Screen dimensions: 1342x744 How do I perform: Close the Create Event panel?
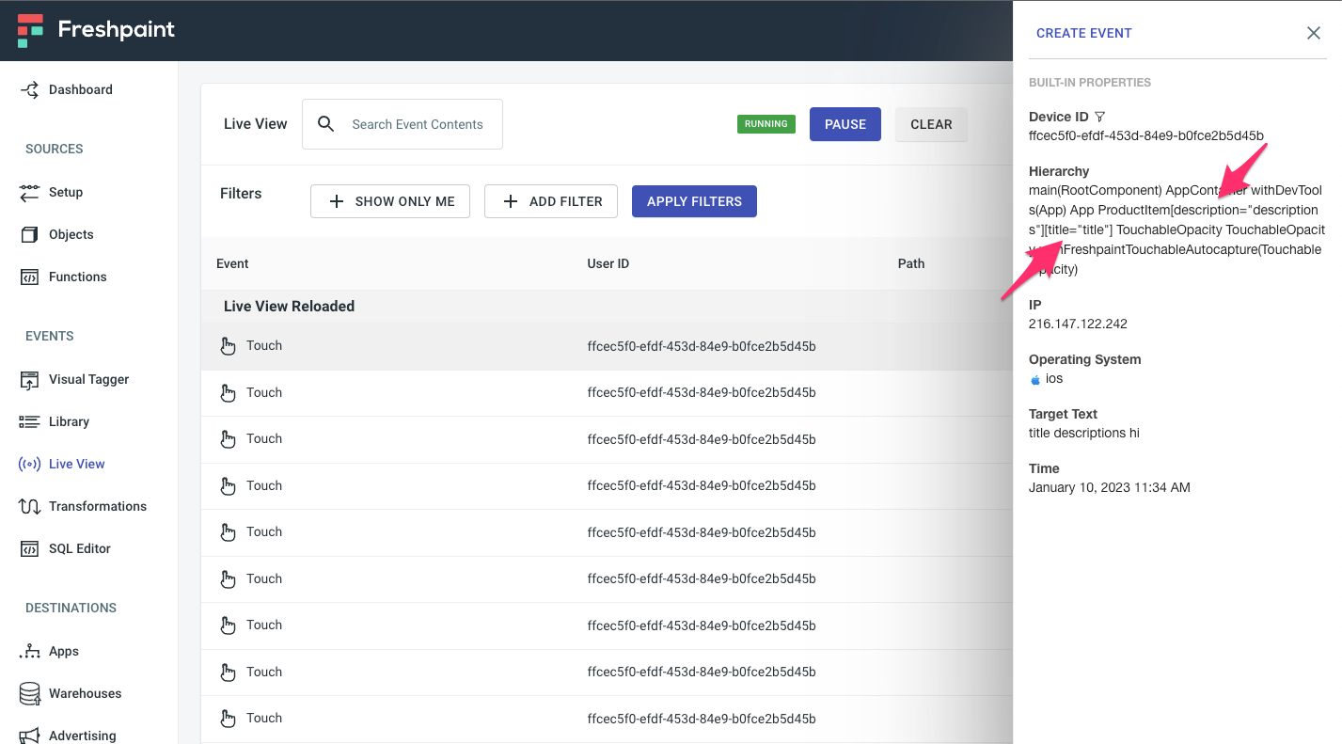tap(1313, 33)
